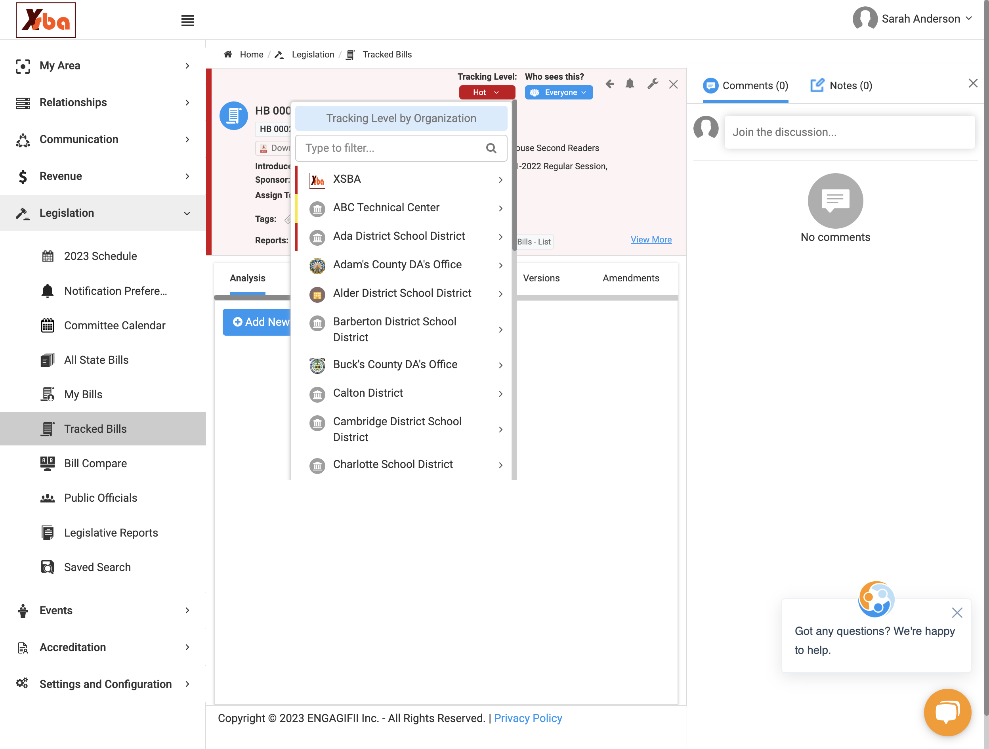Select the Analysis tab

click(x=247, y=278)
